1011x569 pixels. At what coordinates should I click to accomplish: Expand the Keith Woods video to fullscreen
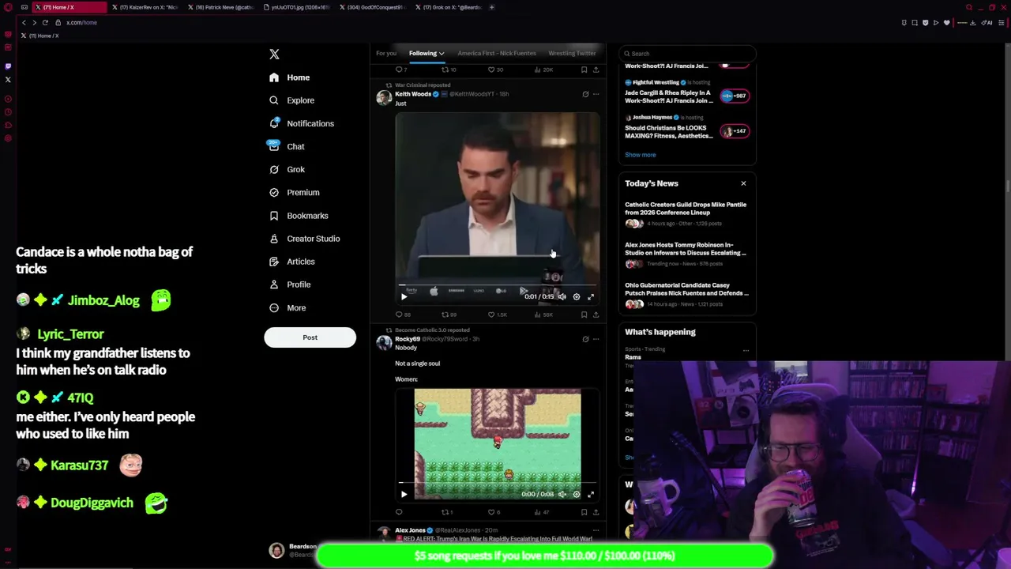[x=590, y=296]
